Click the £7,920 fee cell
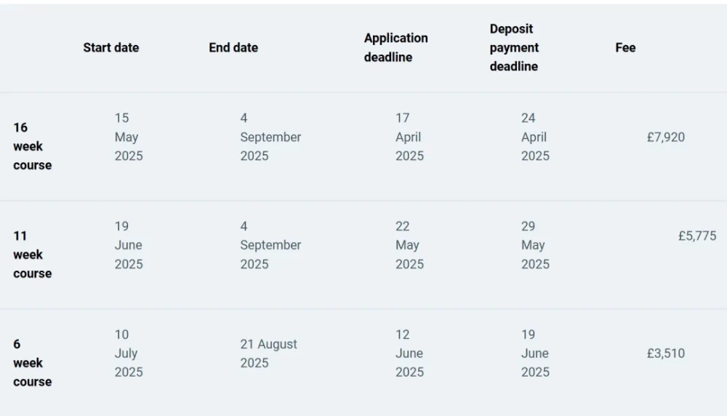 tap(666, 137)
